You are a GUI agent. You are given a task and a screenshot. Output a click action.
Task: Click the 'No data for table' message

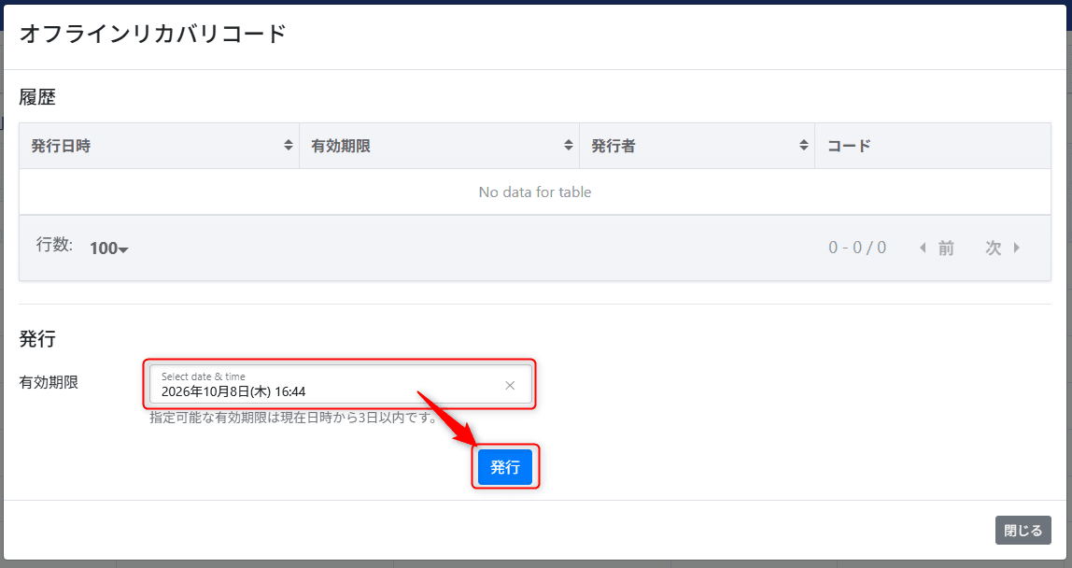pos(535,192)
